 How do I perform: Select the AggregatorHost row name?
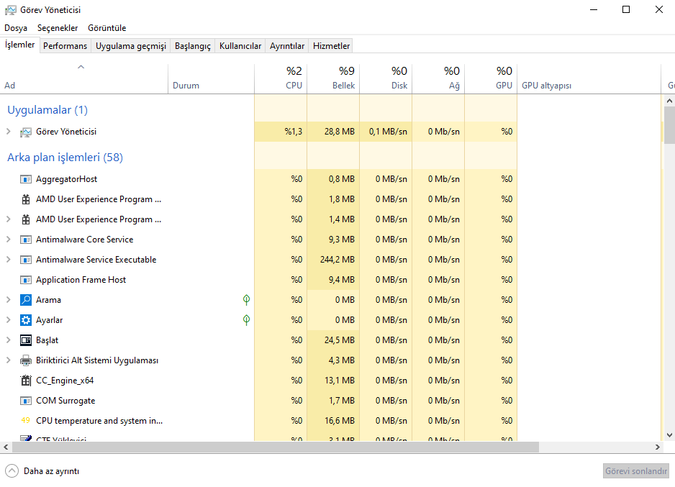66,179
